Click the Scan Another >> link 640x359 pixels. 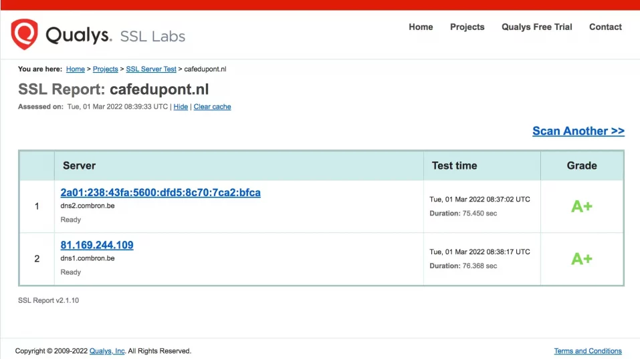tap(578, 131)
